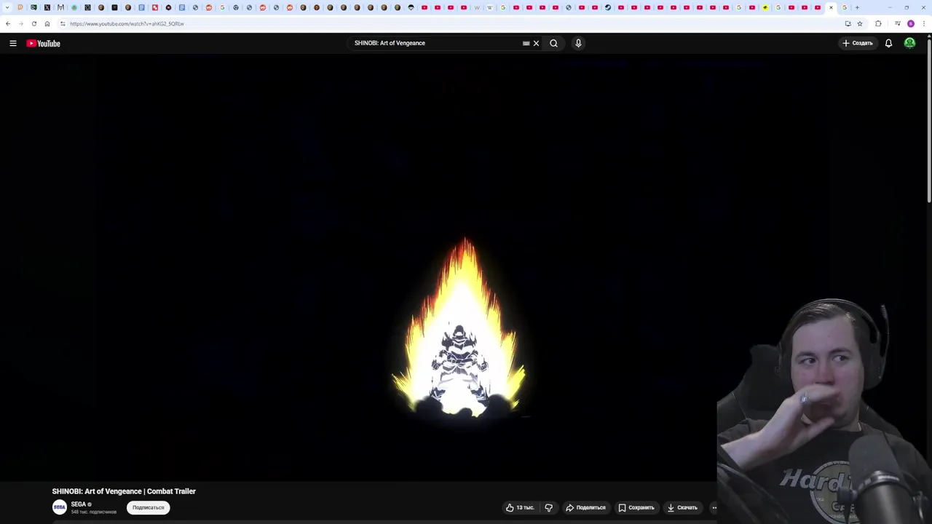Click Подписаться subscribe button
Image resolution: width=932 pixels, height=524 pixels.
pos(149,507)
